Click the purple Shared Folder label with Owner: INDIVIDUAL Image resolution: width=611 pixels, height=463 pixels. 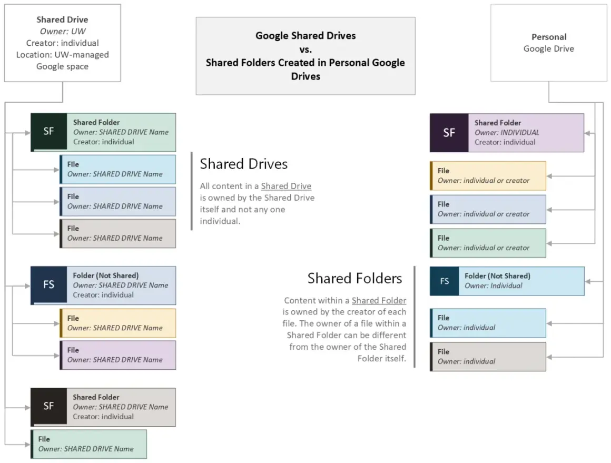526,133
